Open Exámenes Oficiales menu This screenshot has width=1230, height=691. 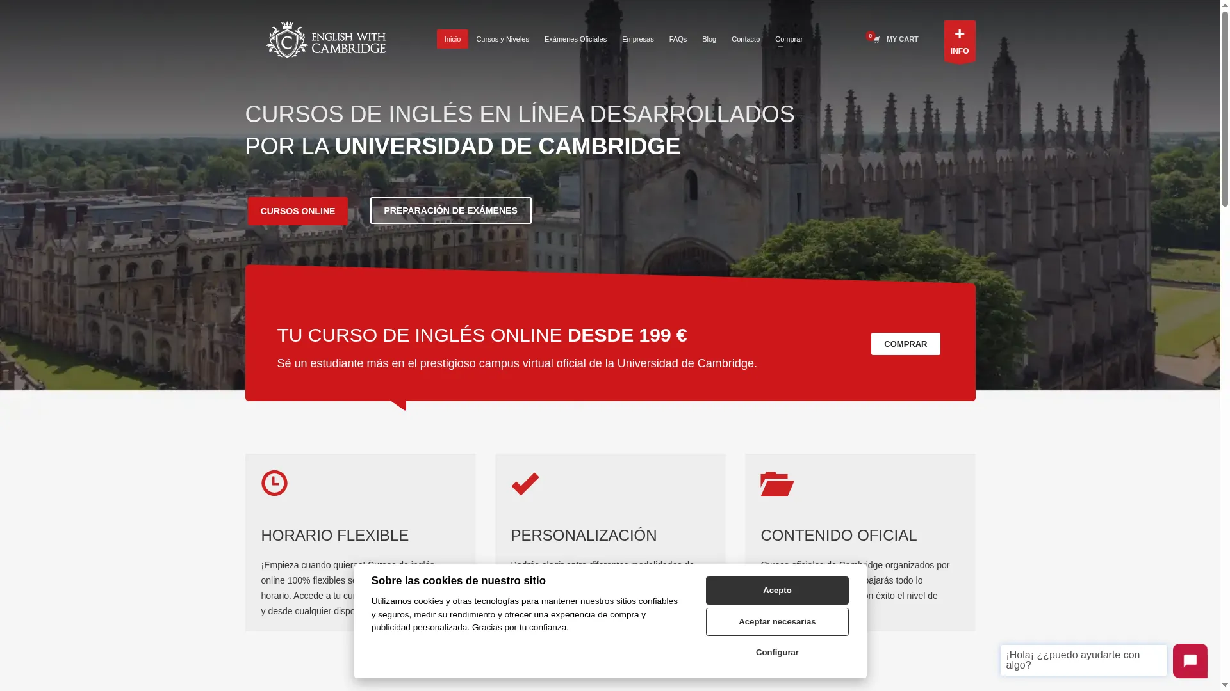click(575, 39)
